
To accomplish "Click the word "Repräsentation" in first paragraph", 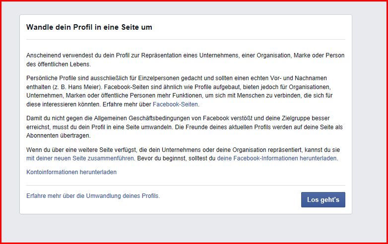I will 163,55.
